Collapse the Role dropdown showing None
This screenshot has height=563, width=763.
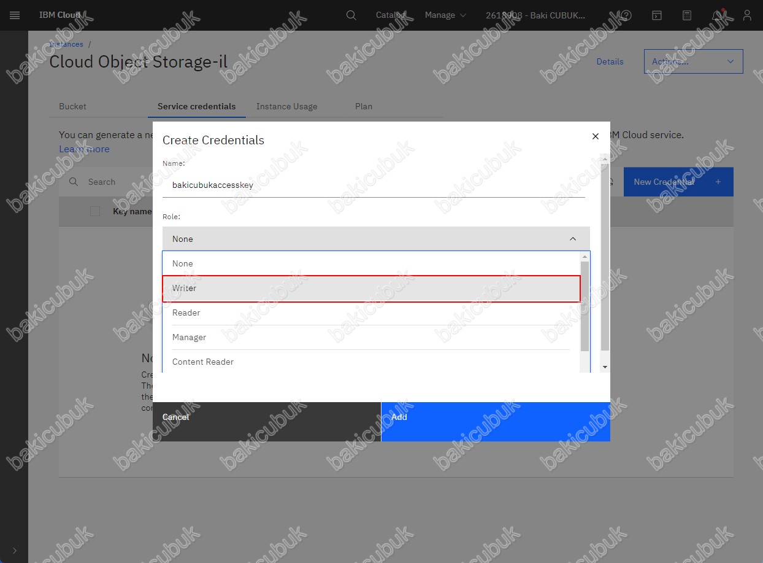376,239
